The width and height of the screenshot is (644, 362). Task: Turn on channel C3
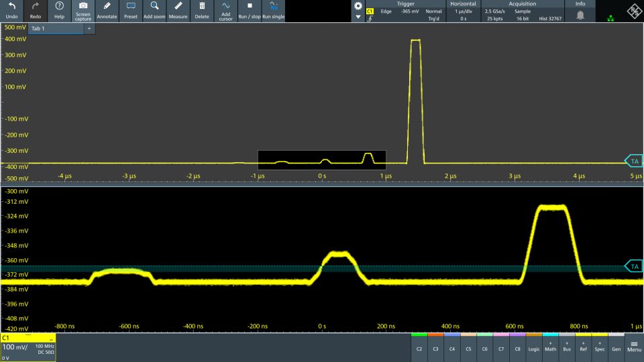click(x=435, y=349)
